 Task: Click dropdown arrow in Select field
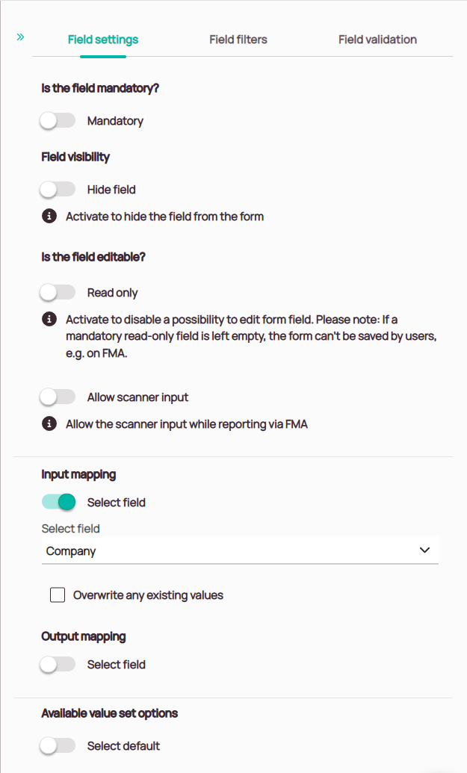pyautogui.click(x=424, y=550)
